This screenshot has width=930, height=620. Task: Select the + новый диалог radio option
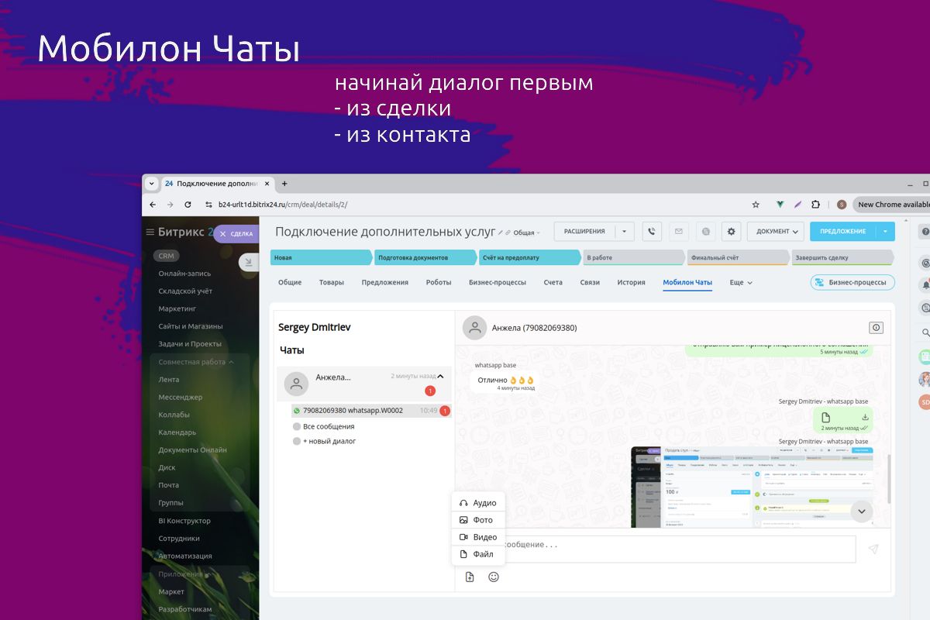coord(297,441)
